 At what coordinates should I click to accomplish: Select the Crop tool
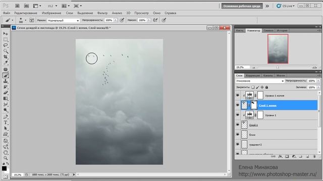[6, 57]
